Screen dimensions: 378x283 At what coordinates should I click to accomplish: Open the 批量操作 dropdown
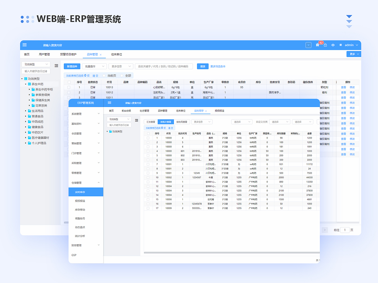(x=94, y=66)
